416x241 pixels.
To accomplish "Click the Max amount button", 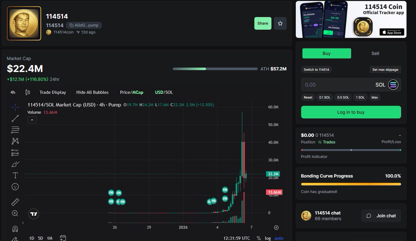I will click(x=375, y=97).
